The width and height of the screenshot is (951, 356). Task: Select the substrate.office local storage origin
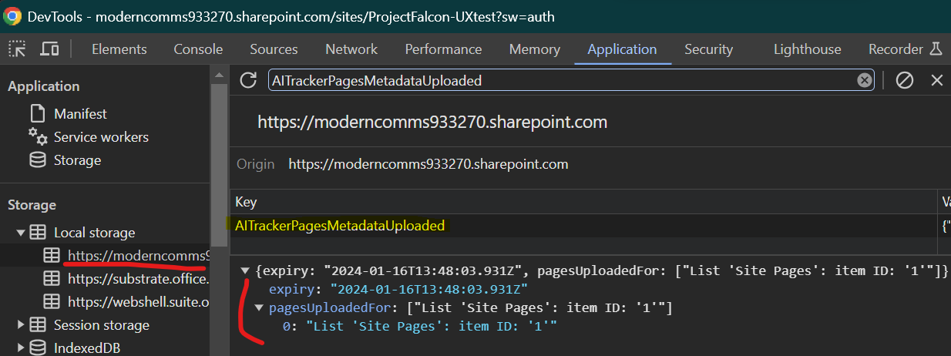[x=138, y=278]
